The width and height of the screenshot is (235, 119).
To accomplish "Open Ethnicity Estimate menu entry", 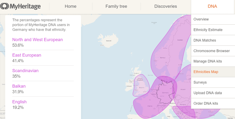I will point(213,30).
